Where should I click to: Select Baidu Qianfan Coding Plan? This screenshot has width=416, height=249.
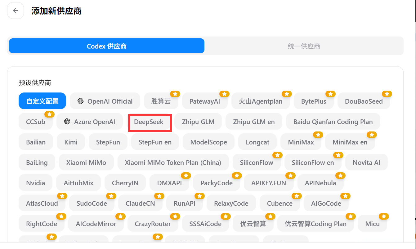pos(333,121)
